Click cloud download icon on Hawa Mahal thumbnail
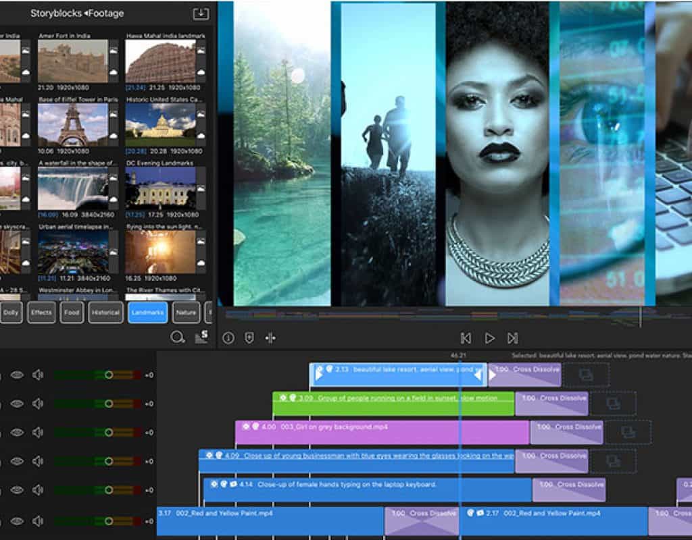The image size is (692, 540). [x=201, y=72]
